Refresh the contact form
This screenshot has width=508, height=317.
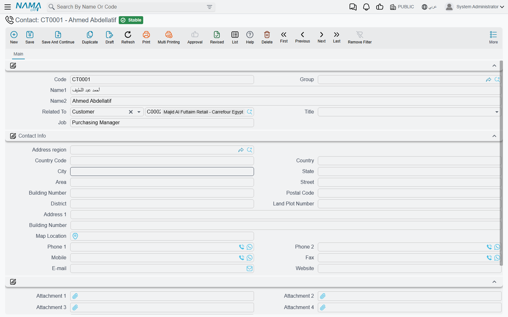[x=128, y=37]
